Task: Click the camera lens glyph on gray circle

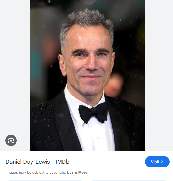Action: 11,140
